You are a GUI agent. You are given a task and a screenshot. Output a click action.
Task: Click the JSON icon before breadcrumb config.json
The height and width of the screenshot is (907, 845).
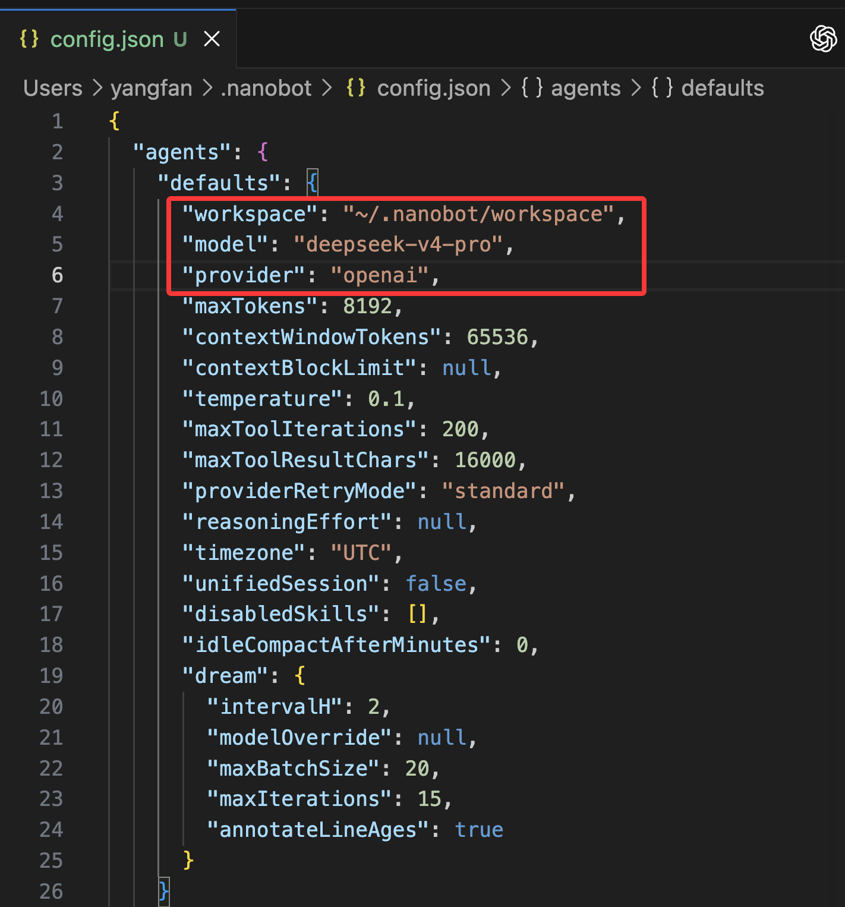(x=356, y=88)
